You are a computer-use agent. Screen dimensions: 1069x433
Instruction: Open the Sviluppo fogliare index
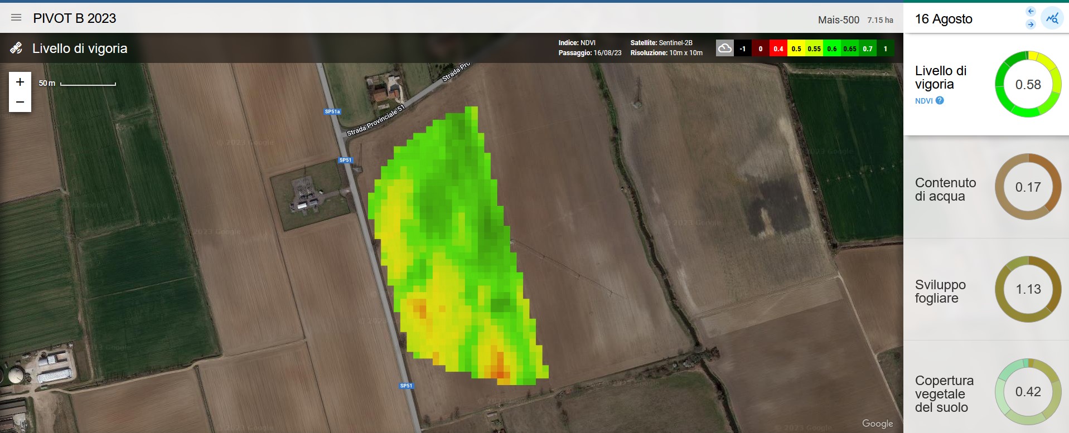986,289
